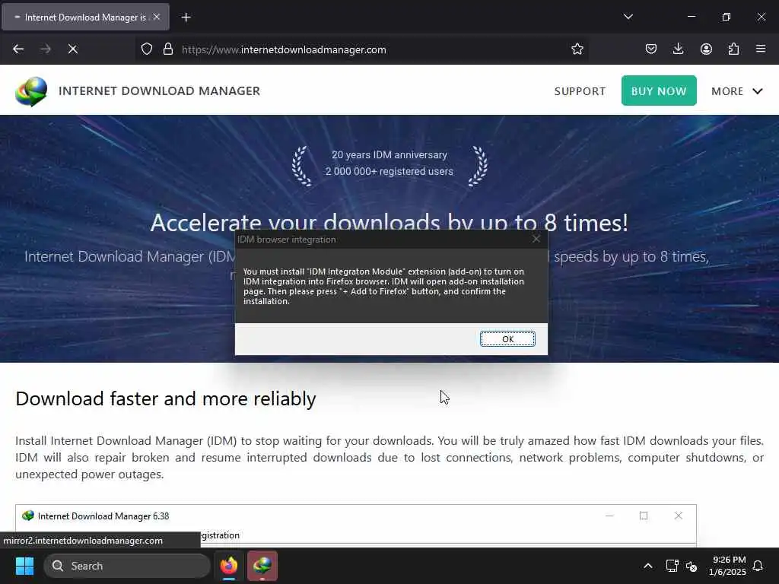Open the notifications bell icon
Viewport: 779px width, 584px height.
point(758,566)
